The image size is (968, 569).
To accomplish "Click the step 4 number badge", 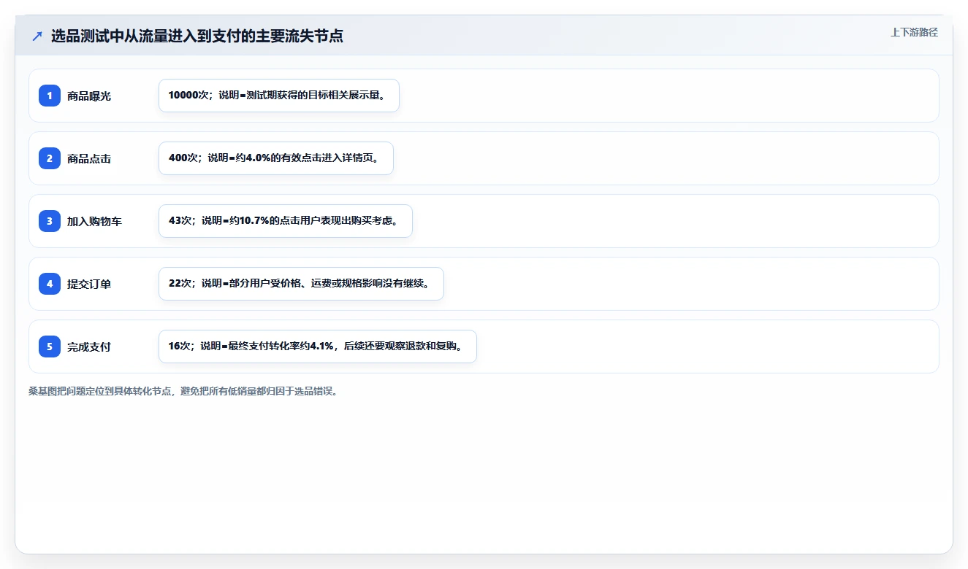I will 50,284.
